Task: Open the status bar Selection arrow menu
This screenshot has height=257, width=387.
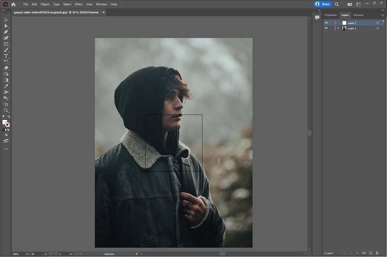Action: click(136, 254)
